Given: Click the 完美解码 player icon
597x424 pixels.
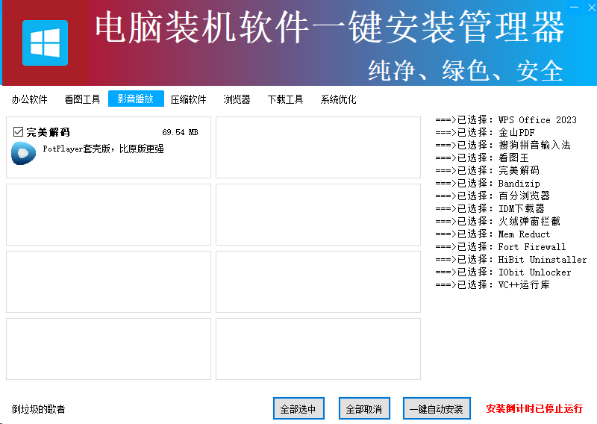Looking at the screenshot, I should 24,153.
